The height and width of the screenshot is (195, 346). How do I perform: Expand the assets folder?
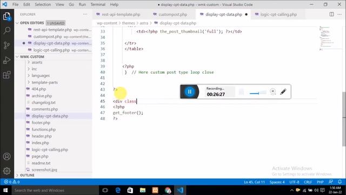click(x=37, y=62)
